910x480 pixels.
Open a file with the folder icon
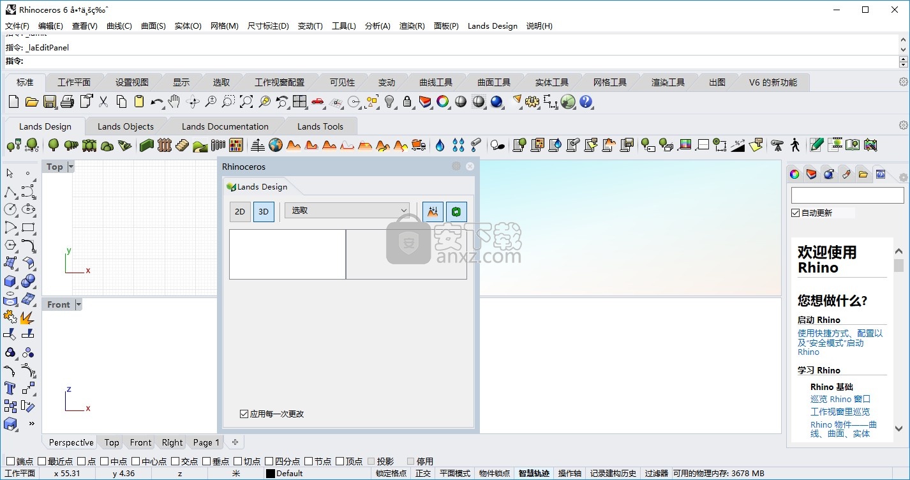pos(32,101)
